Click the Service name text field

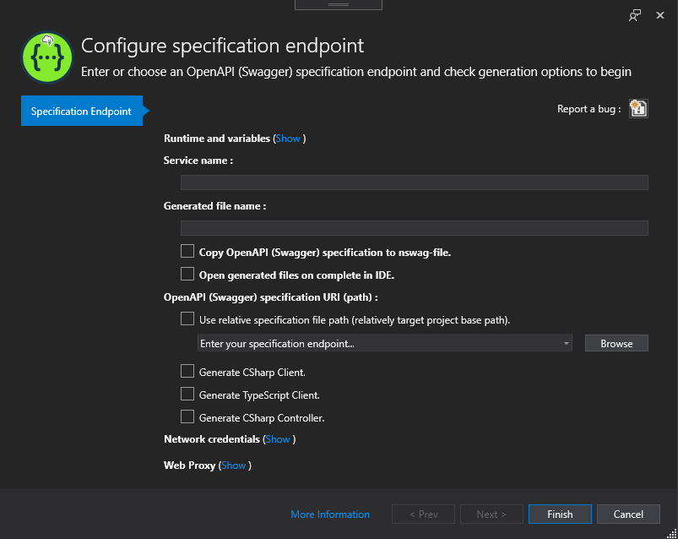414,182
